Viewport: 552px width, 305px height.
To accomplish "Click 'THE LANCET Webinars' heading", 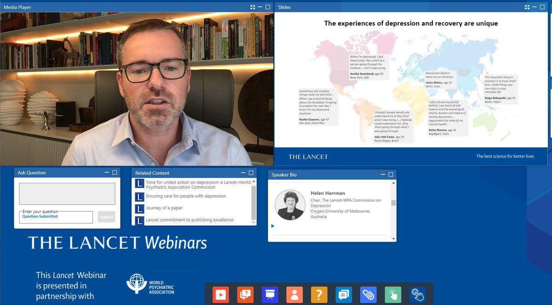I will (x=117, y=243).
